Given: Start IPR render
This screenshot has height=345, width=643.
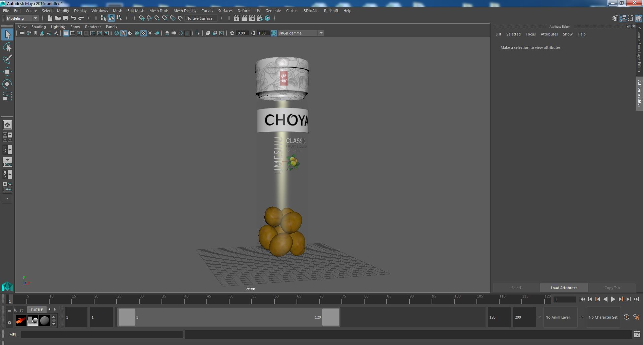Looking at the screenshot, I should tap(252, 18).
